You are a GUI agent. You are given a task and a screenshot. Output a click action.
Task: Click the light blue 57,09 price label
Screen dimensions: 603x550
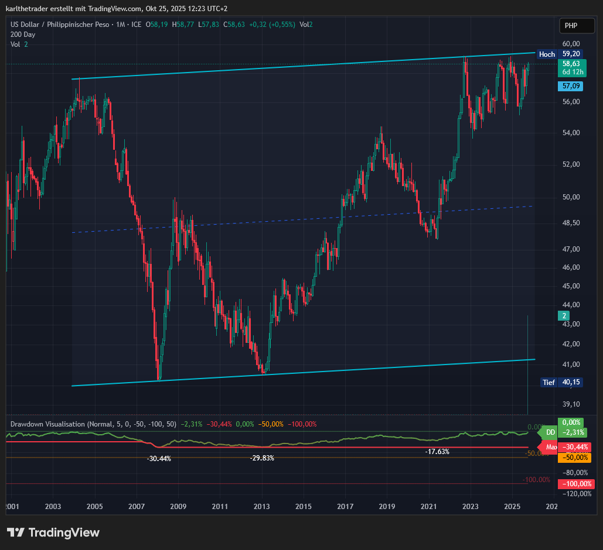[x=571, y=86]
